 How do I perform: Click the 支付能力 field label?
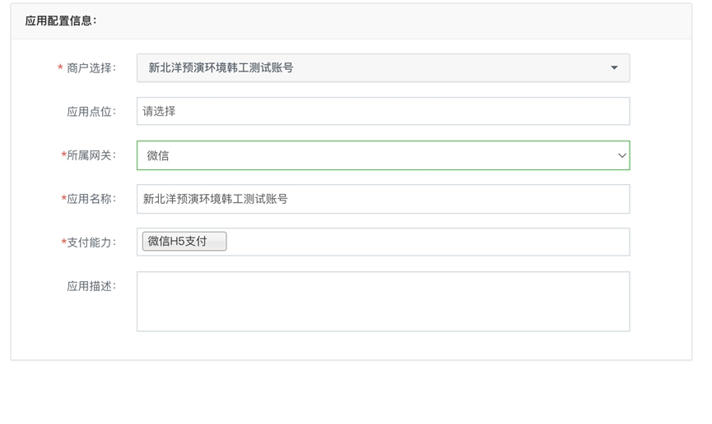pos(91,242)
